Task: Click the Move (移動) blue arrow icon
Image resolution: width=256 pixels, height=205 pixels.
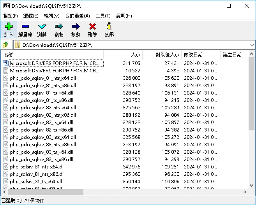Action: coord(76,26)
